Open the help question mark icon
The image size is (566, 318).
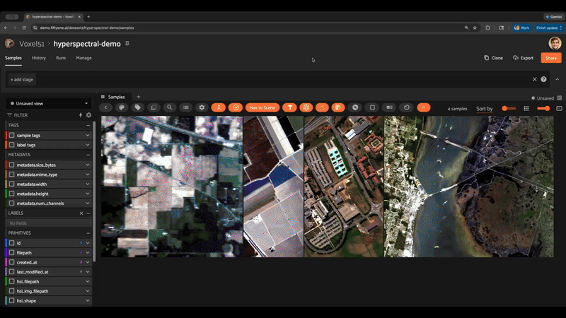click(x=543, y=79)
